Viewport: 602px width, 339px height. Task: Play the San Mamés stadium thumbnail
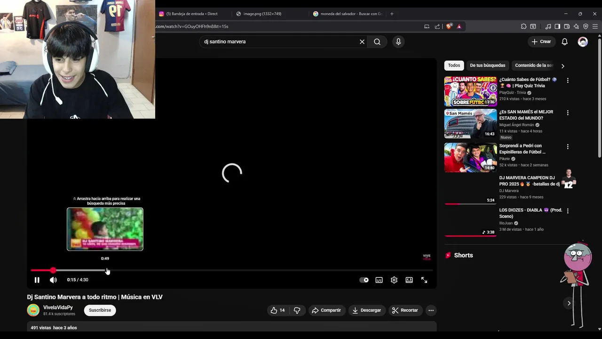pyautogui.click(x=470, y=124)
